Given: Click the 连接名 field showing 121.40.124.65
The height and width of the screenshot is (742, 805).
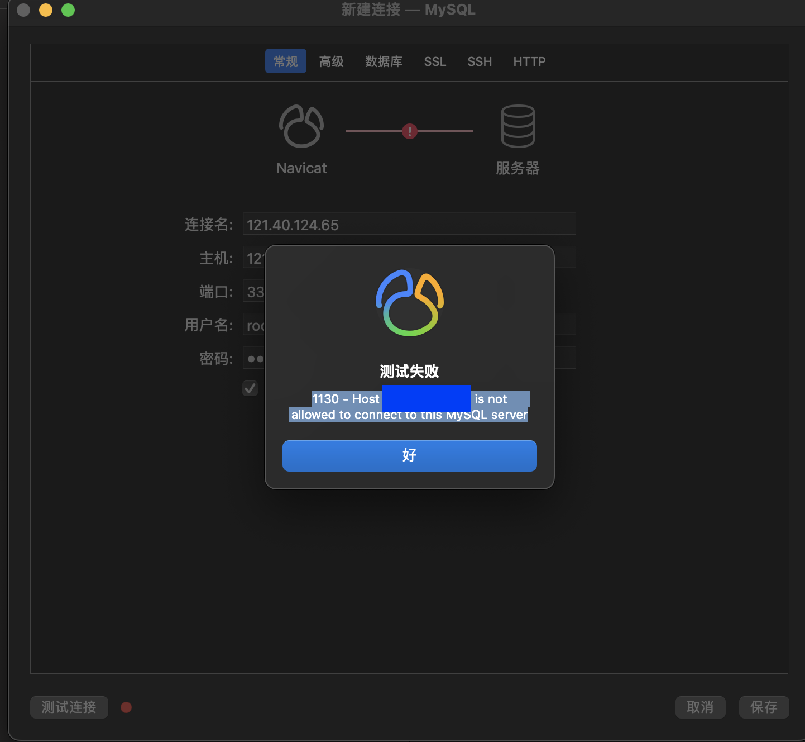Looking at the screenshot, I should pyautogui.click(x=409, y=225).
